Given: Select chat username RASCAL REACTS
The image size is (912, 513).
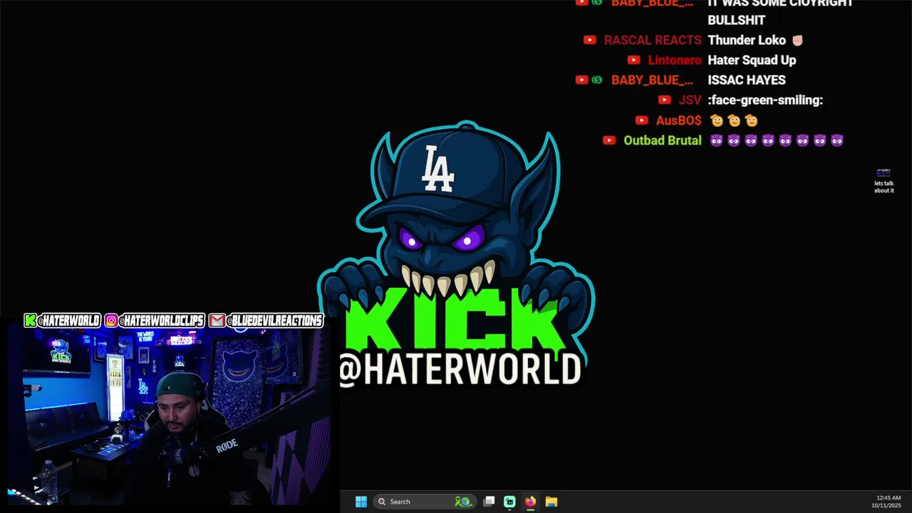Looking at the screenshot, I should pyautogui.click(x=653, y=40).
